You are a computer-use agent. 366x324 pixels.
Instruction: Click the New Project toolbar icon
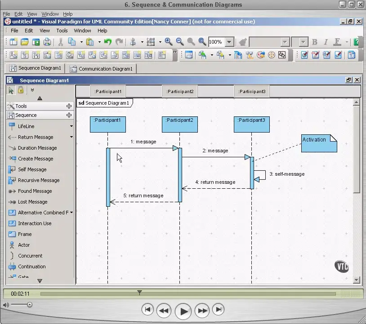tap(13, 42)
